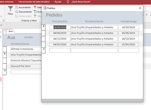Image resolution: width=151 pixels, height=110 pixels.
Task: Click Aux form header title
Action: coord(11,37)
